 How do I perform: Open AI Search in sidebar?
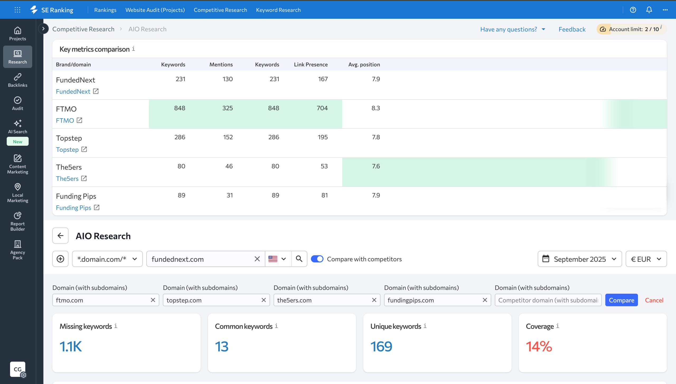click(x=17, y=127)
